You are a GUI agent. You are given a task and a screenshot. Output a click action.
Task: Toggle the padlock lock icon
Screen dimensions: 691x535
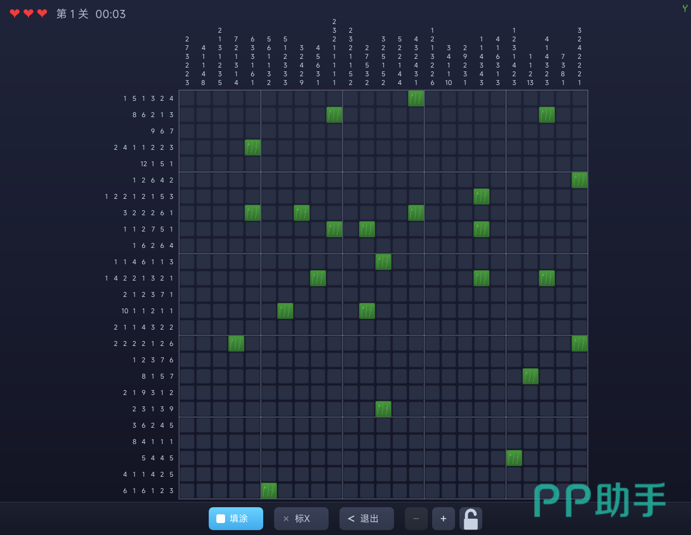point(471,519)
